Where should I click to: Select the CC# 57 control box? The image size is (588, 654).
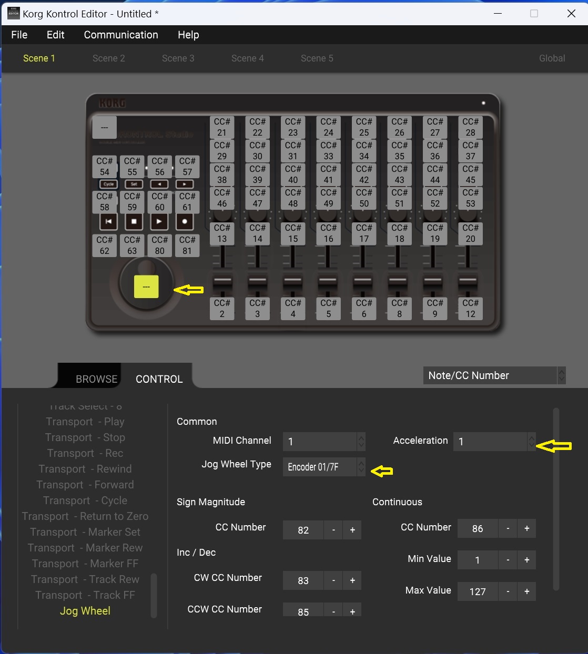pos(187,167)
